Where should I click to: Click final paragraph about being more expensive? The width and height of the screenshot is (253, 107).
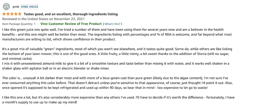tap(118, 100)
